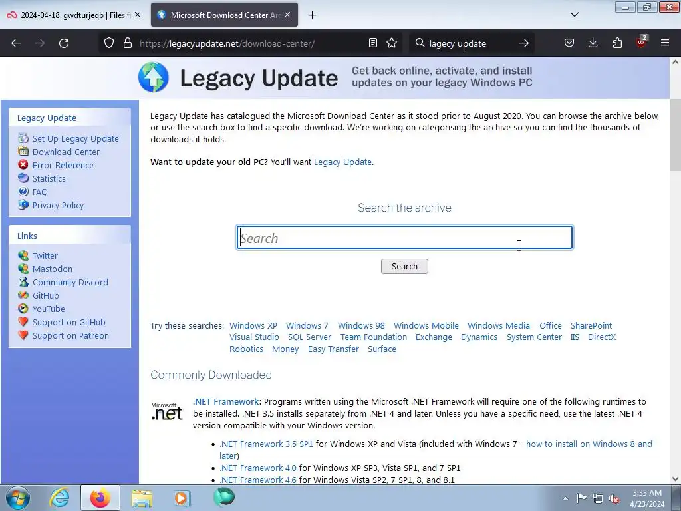
Task: Open Windows Media Player from taskbar
Action: (x=182, y=498)
